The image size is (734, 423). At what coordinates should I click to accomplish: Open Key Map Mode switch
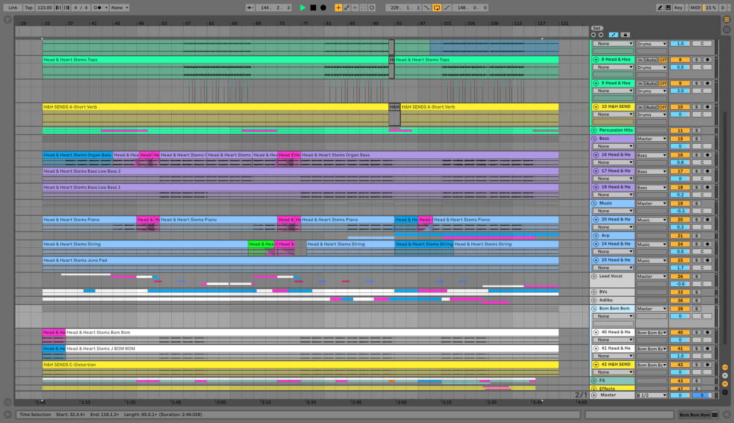click(678, 8)
